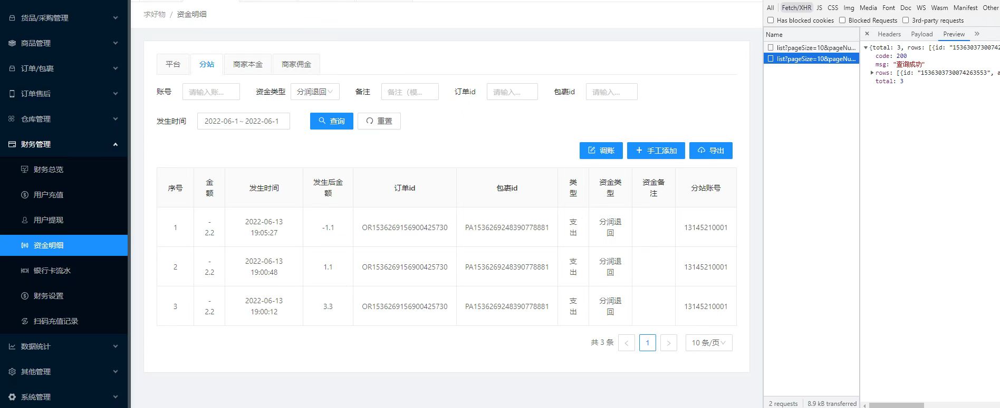Click the 重置 reset button
This screenshot has height=408, width=1000.
point(379,121)
